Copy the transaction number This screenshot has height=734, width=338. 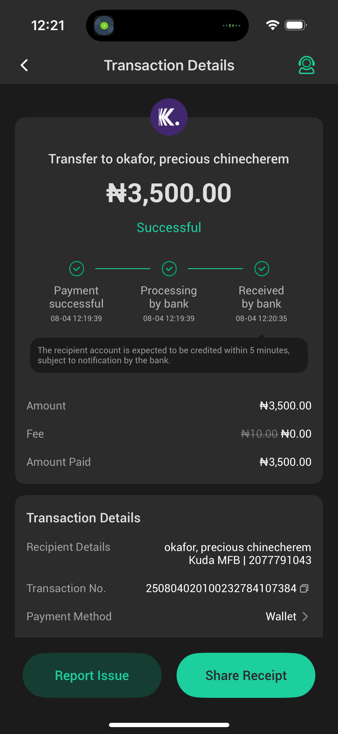tap(304, 588)
